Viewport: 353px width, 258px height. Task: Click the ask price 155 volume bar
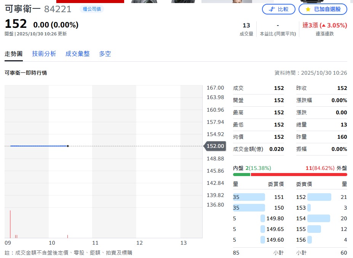(x=314, y=229)
